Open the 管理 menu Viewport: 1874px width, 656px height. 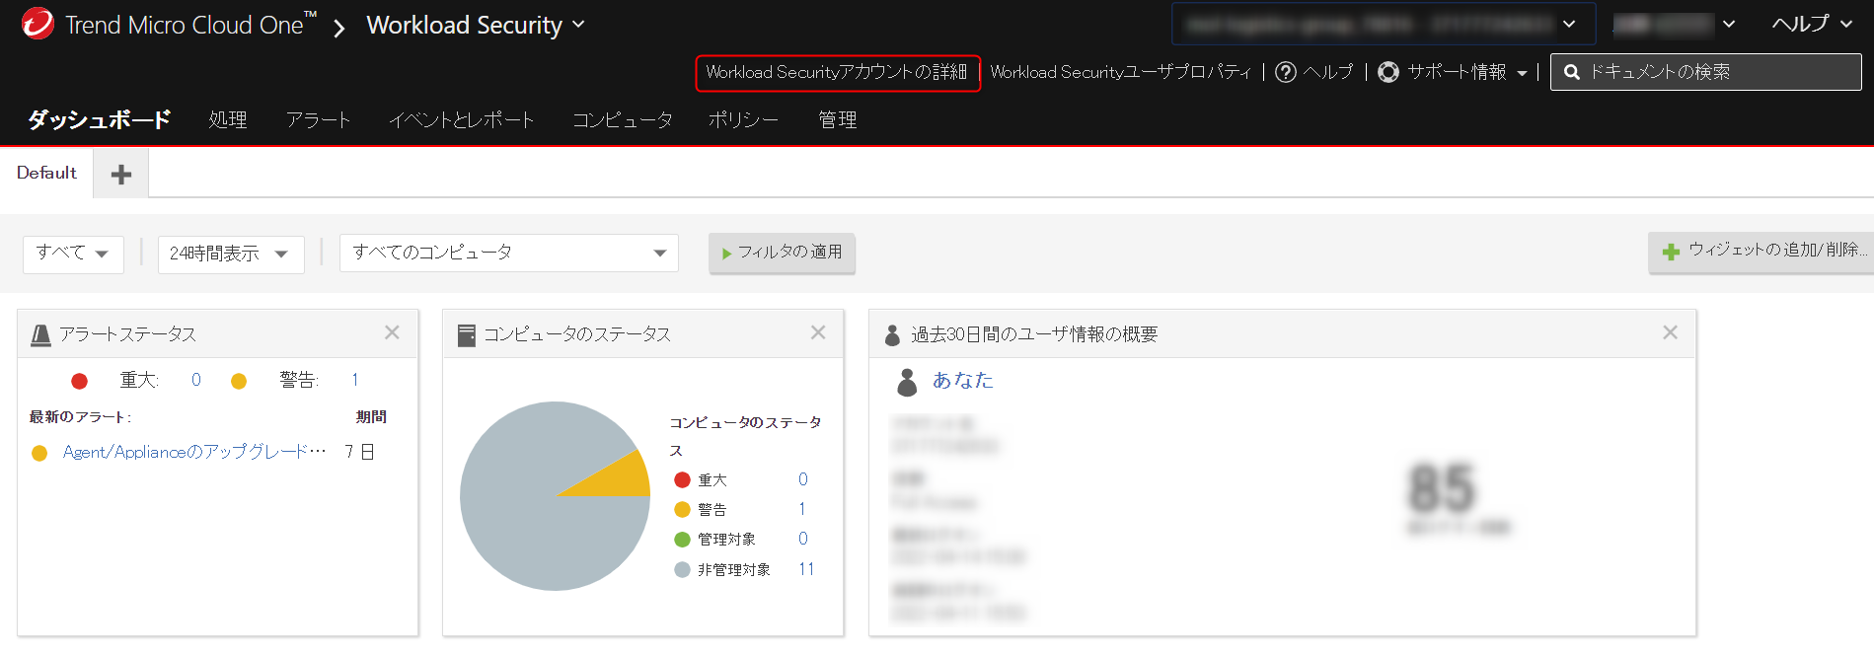pyautogui.click(x=838, y=119)
